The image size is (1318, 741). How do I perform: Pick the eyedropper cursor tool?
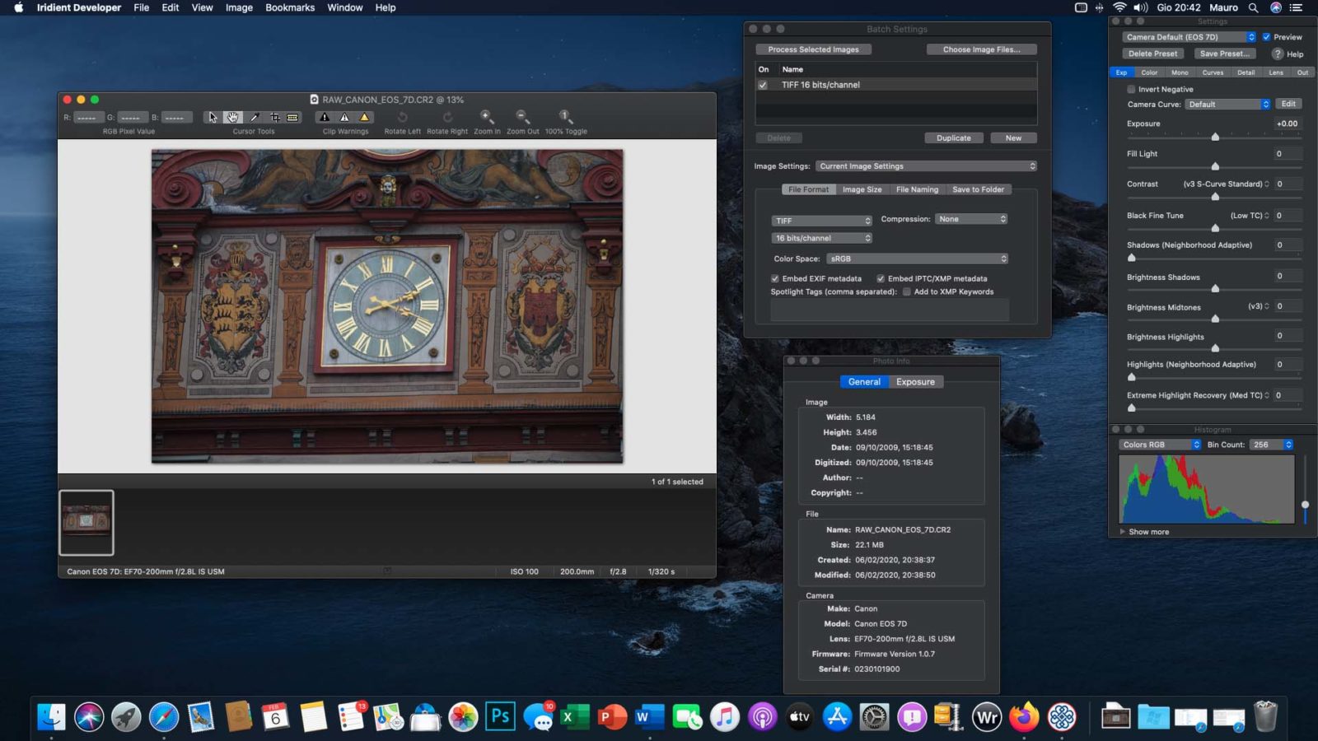(x=255, y=117)
